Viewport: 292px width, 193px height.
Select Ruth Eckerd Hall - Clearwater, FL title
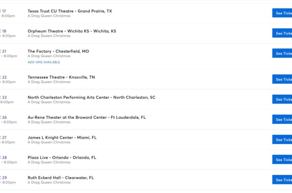[x=61, y=178]
